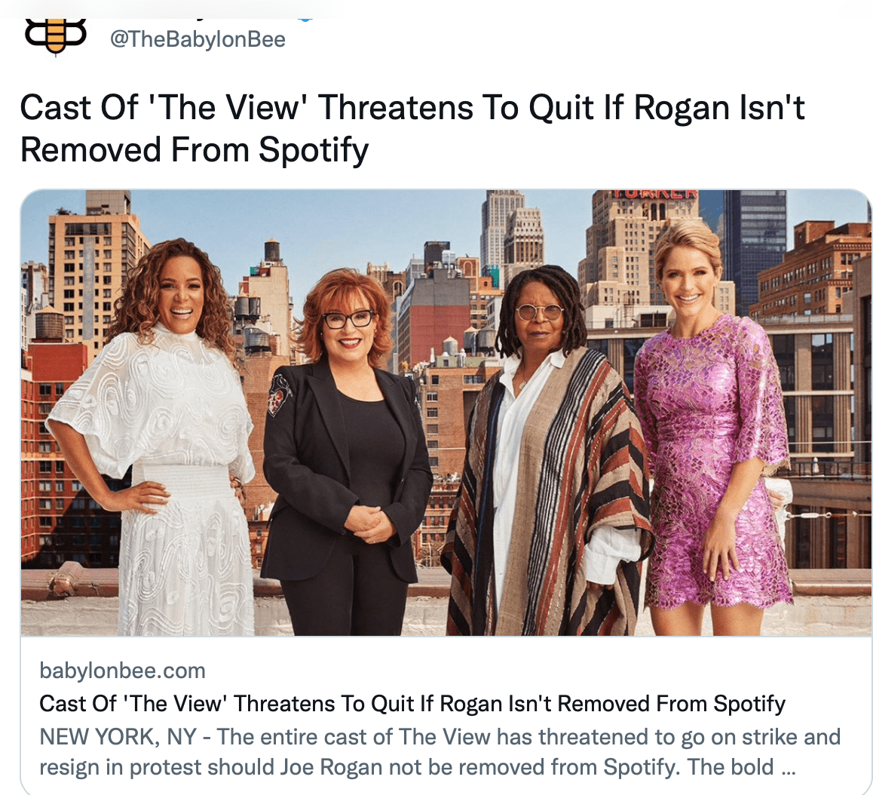Click the NEW YORK, NY article description
The height and width of the screenshot is (795, 873).
[440, 752]
